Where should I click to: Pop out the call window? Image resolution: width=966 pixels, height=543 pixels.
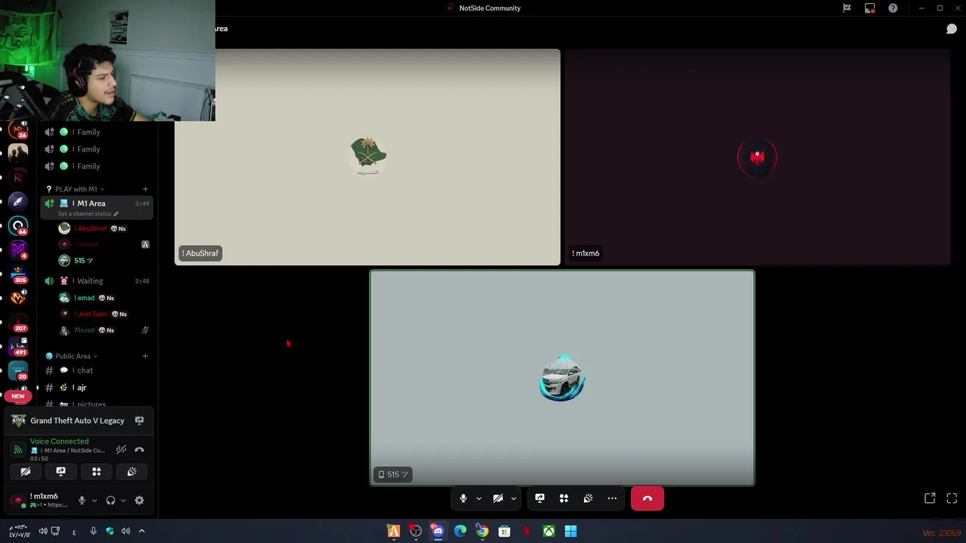(x=930, y=499)
